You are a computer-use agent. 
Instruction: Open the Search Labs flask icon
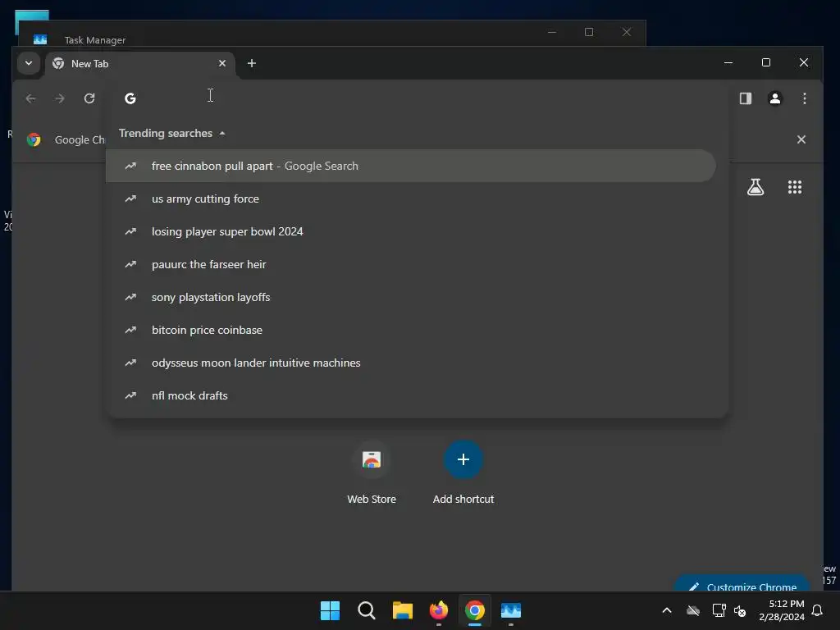point(756,187)
